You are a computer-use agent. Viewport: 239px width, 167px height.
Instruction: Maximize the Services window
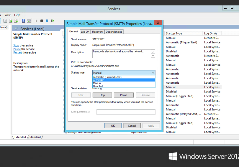coord(232,8)
